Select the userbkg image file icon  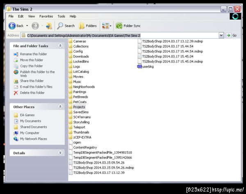click(139, 67)
